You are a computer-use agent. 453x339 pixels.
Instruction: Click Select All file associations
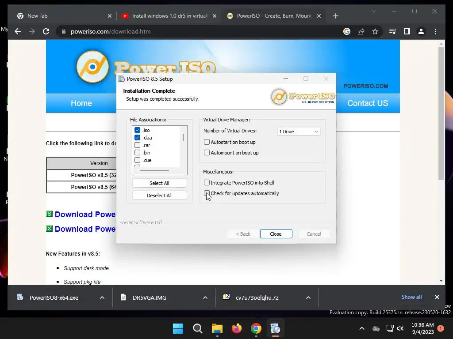tap(159, 183)
